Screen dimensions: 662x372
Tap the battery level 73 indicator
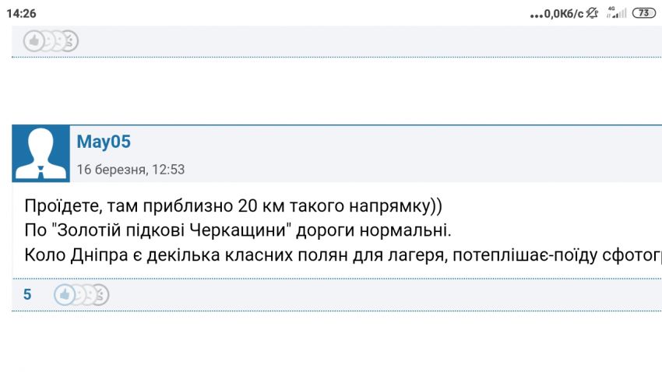(644, 13)
